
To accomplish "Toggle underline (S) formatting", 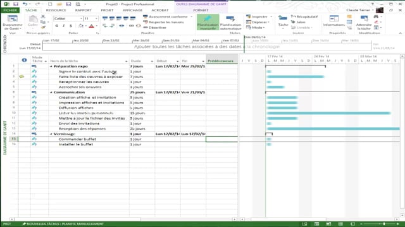I will click(x=70, y=26).
